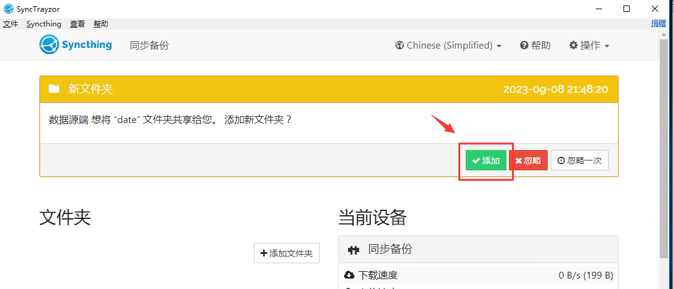674x289 pixels.
Task: Click the 捐赠 link at top right
Action: pos(659,23)
